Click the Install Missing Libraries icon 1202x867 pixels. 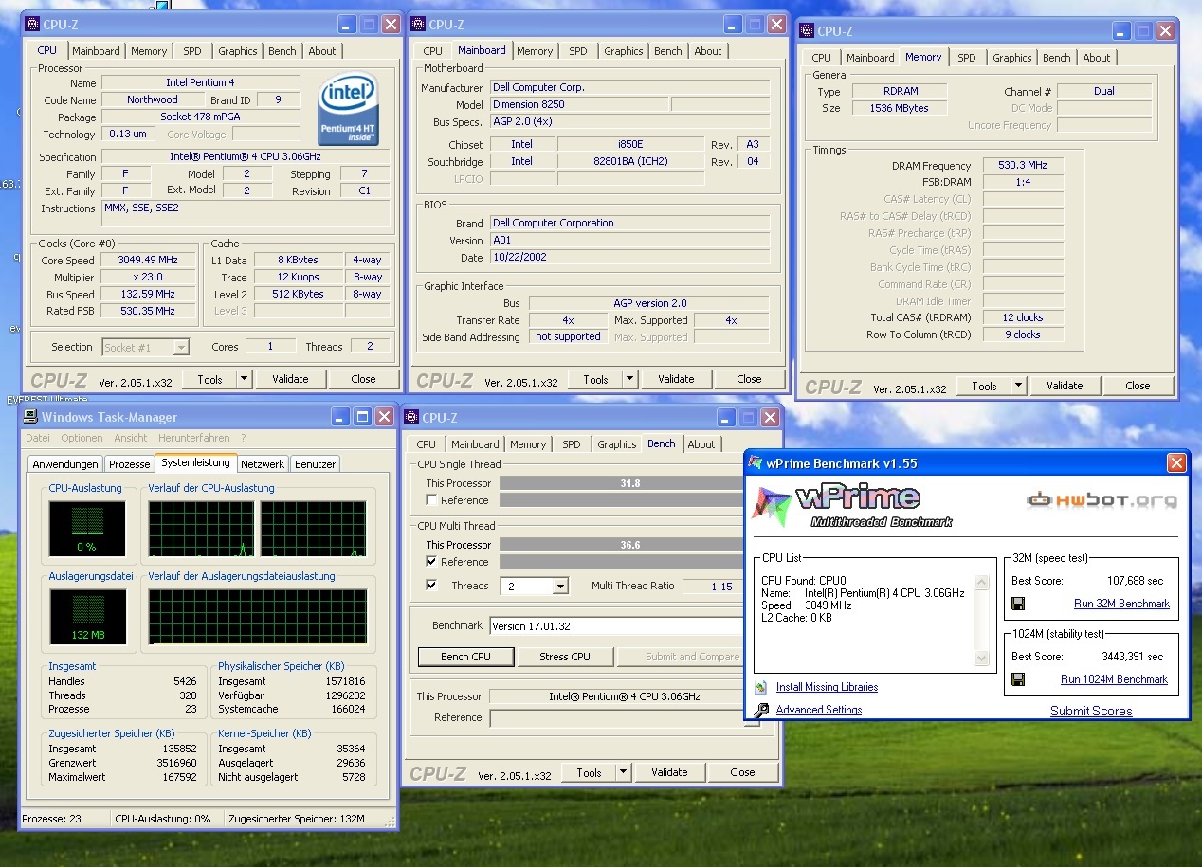point(760,688)
